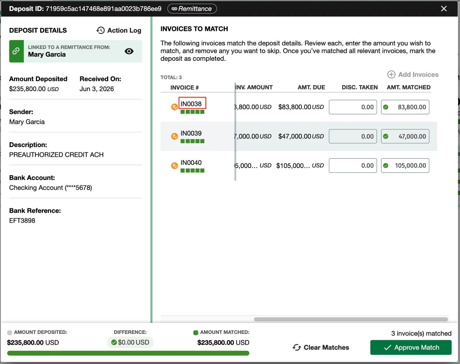Click green check icon in 83,800.00 field

(x=386, y=107)
